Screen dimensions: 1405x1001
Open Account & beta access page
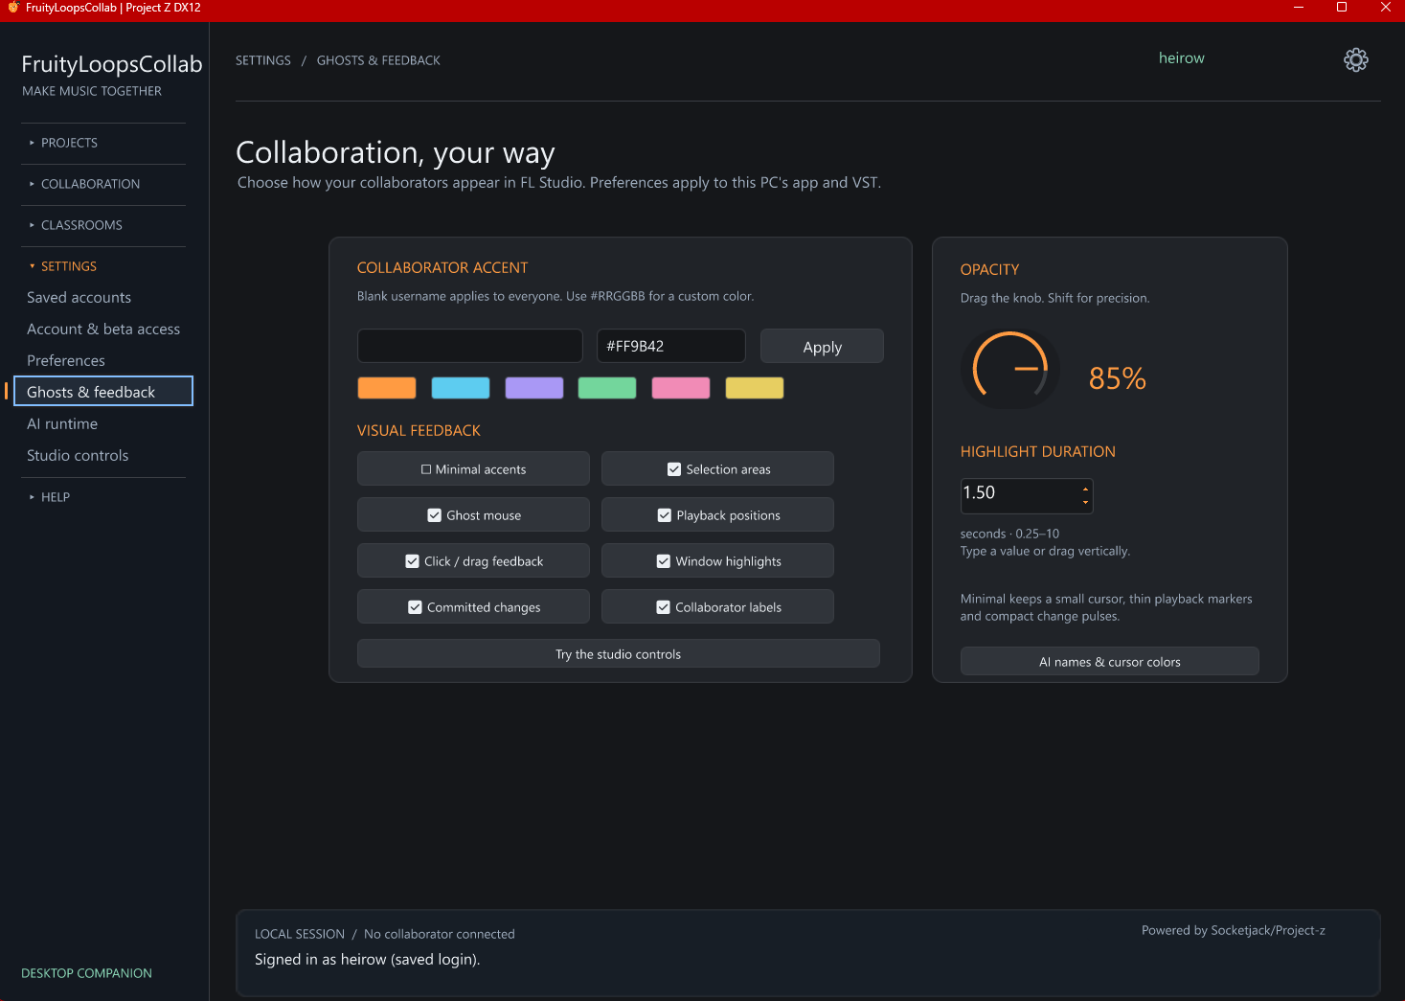pyautogui.click(x=103, y=330)
